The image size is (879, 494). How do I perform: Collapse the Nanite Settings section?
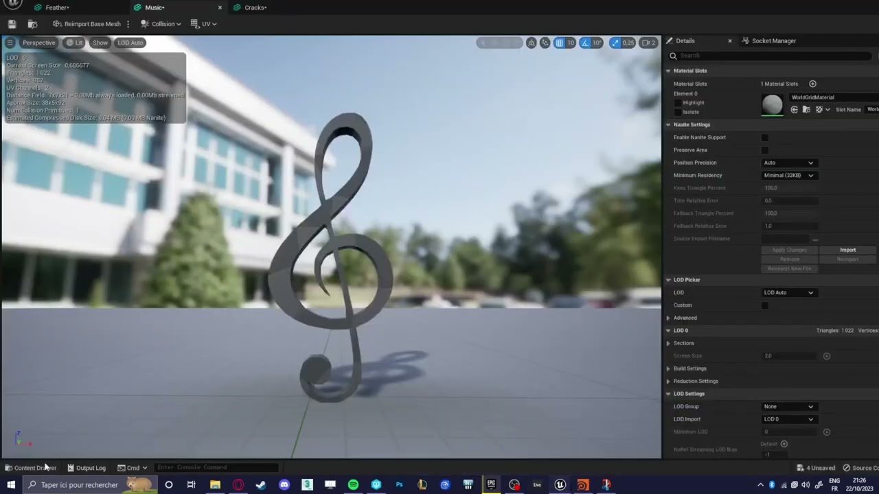(x=668, y=125)
